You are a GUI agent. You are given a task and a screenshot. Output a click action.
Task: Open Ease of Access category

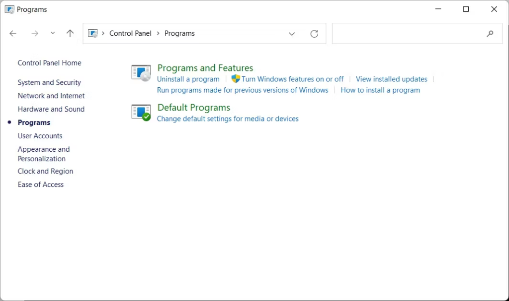41,184
